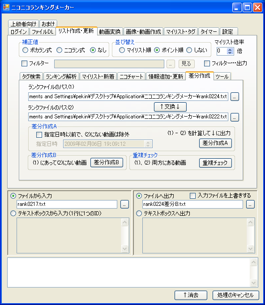265x305 pixels.
Task: Select ボカラン式 correction radio button
Action: pos(25,50)
